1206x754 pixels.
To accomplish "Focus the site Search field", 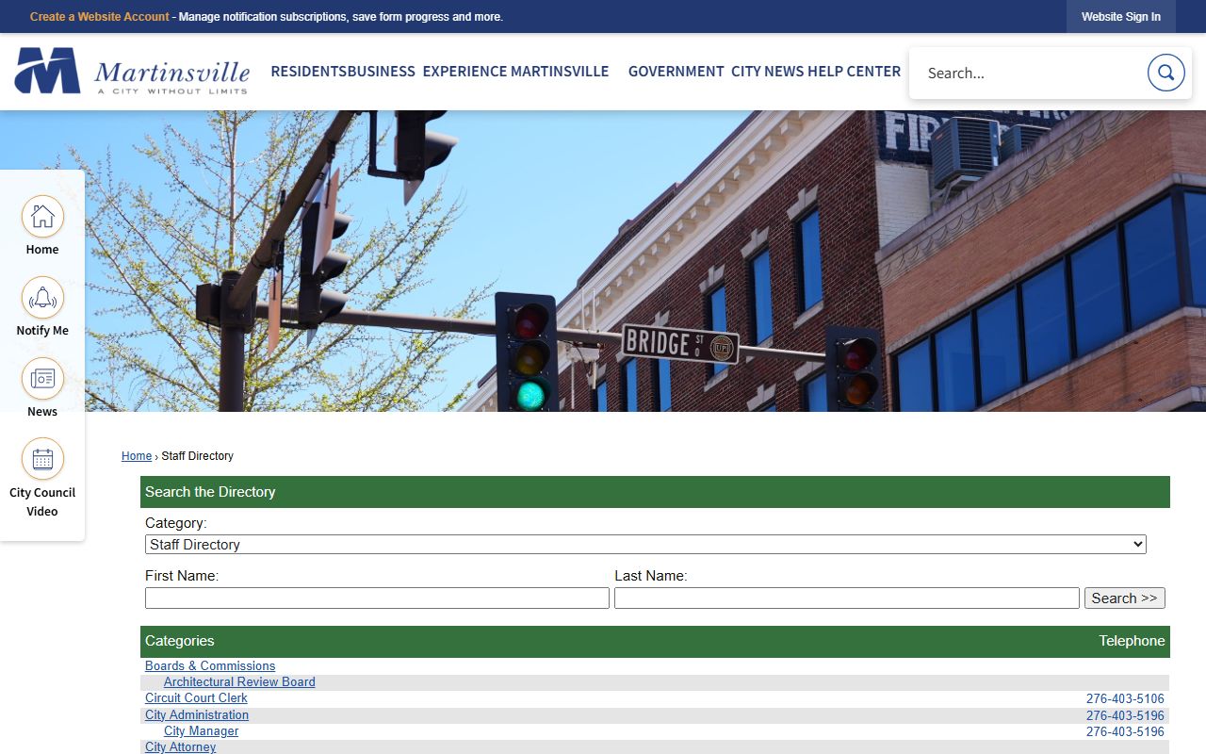I will 1027,73.
